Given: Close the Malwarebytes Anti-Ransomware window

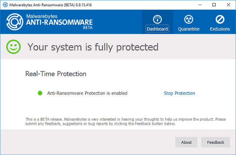Looking at the screenshot, I should (229, 5).
